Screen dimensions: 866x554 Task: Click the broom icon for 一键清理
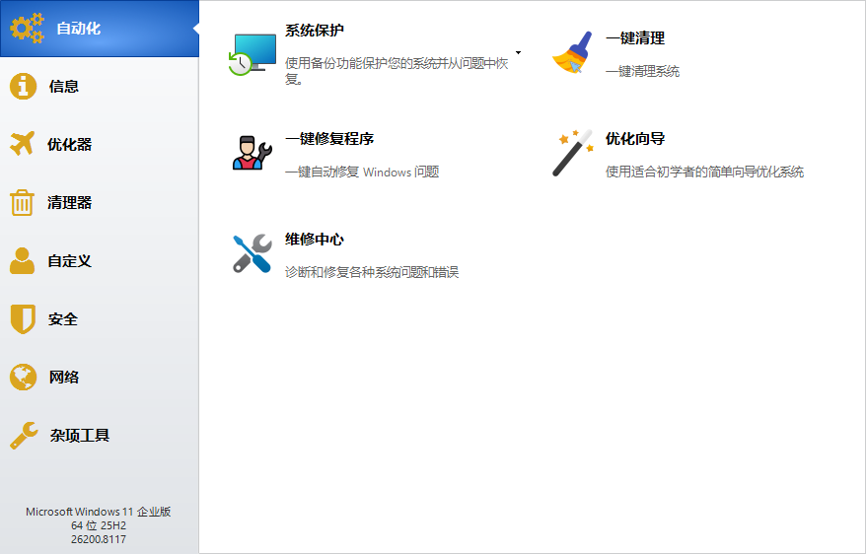click(x=573, y=52)
